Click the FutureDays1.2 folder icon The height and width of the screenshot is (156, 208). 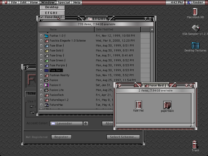46,100
